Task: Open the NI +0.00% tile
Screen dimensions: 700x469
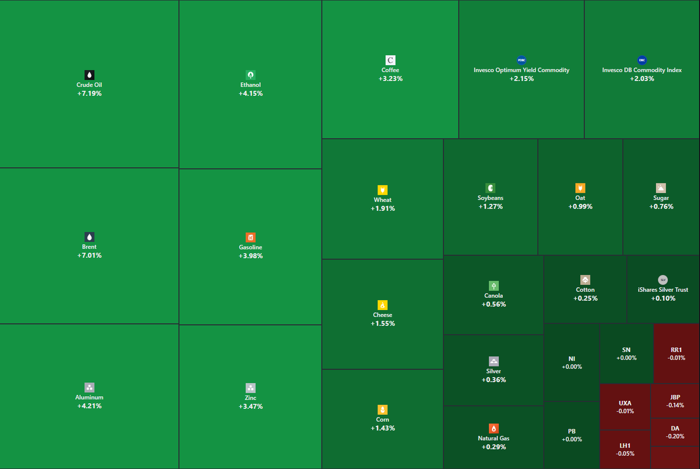Action: (x=572, y=362)
